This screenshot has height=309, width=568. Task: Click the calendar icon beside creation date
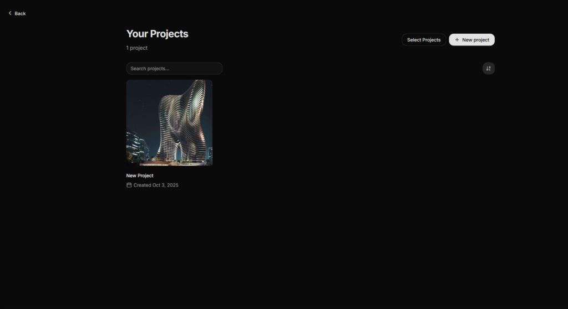coord(129,185)
